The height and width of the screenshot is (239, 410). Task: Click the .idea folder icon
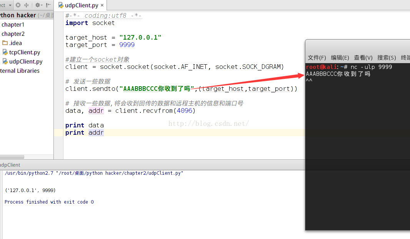pos(5,43)
